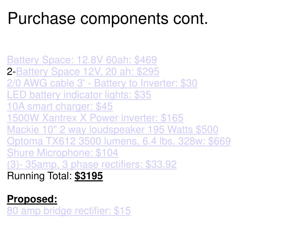Visit the Shure Microphone $104 link
The width and height of the screenshot is (302, 226).
63,153
